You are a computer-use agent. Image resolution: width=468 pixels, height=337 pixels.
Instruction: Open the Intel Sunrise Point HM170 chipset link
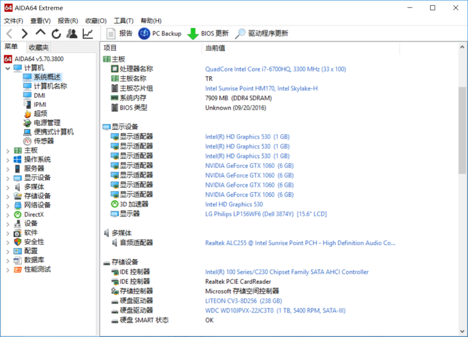coord(261,88)
